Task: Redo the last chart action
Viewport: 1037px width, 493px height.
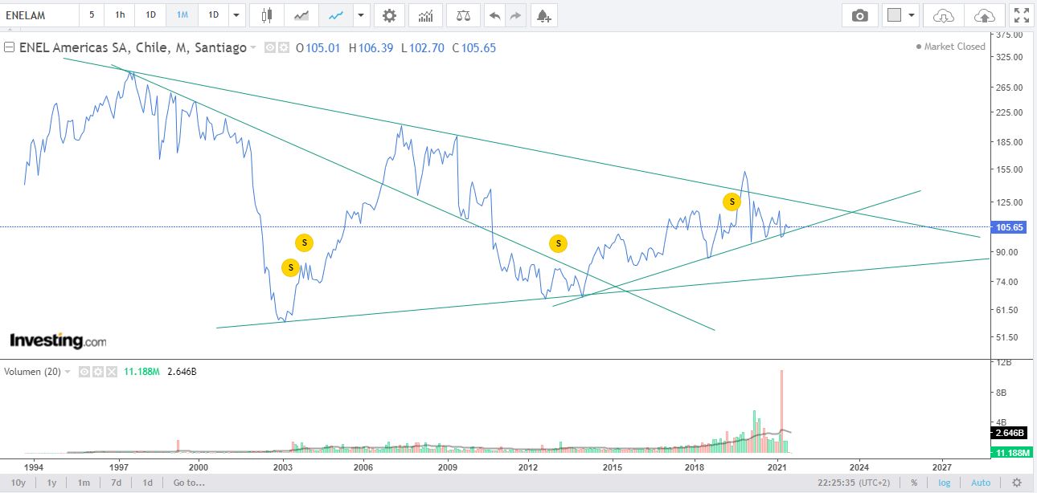Action: coord(515,15)
